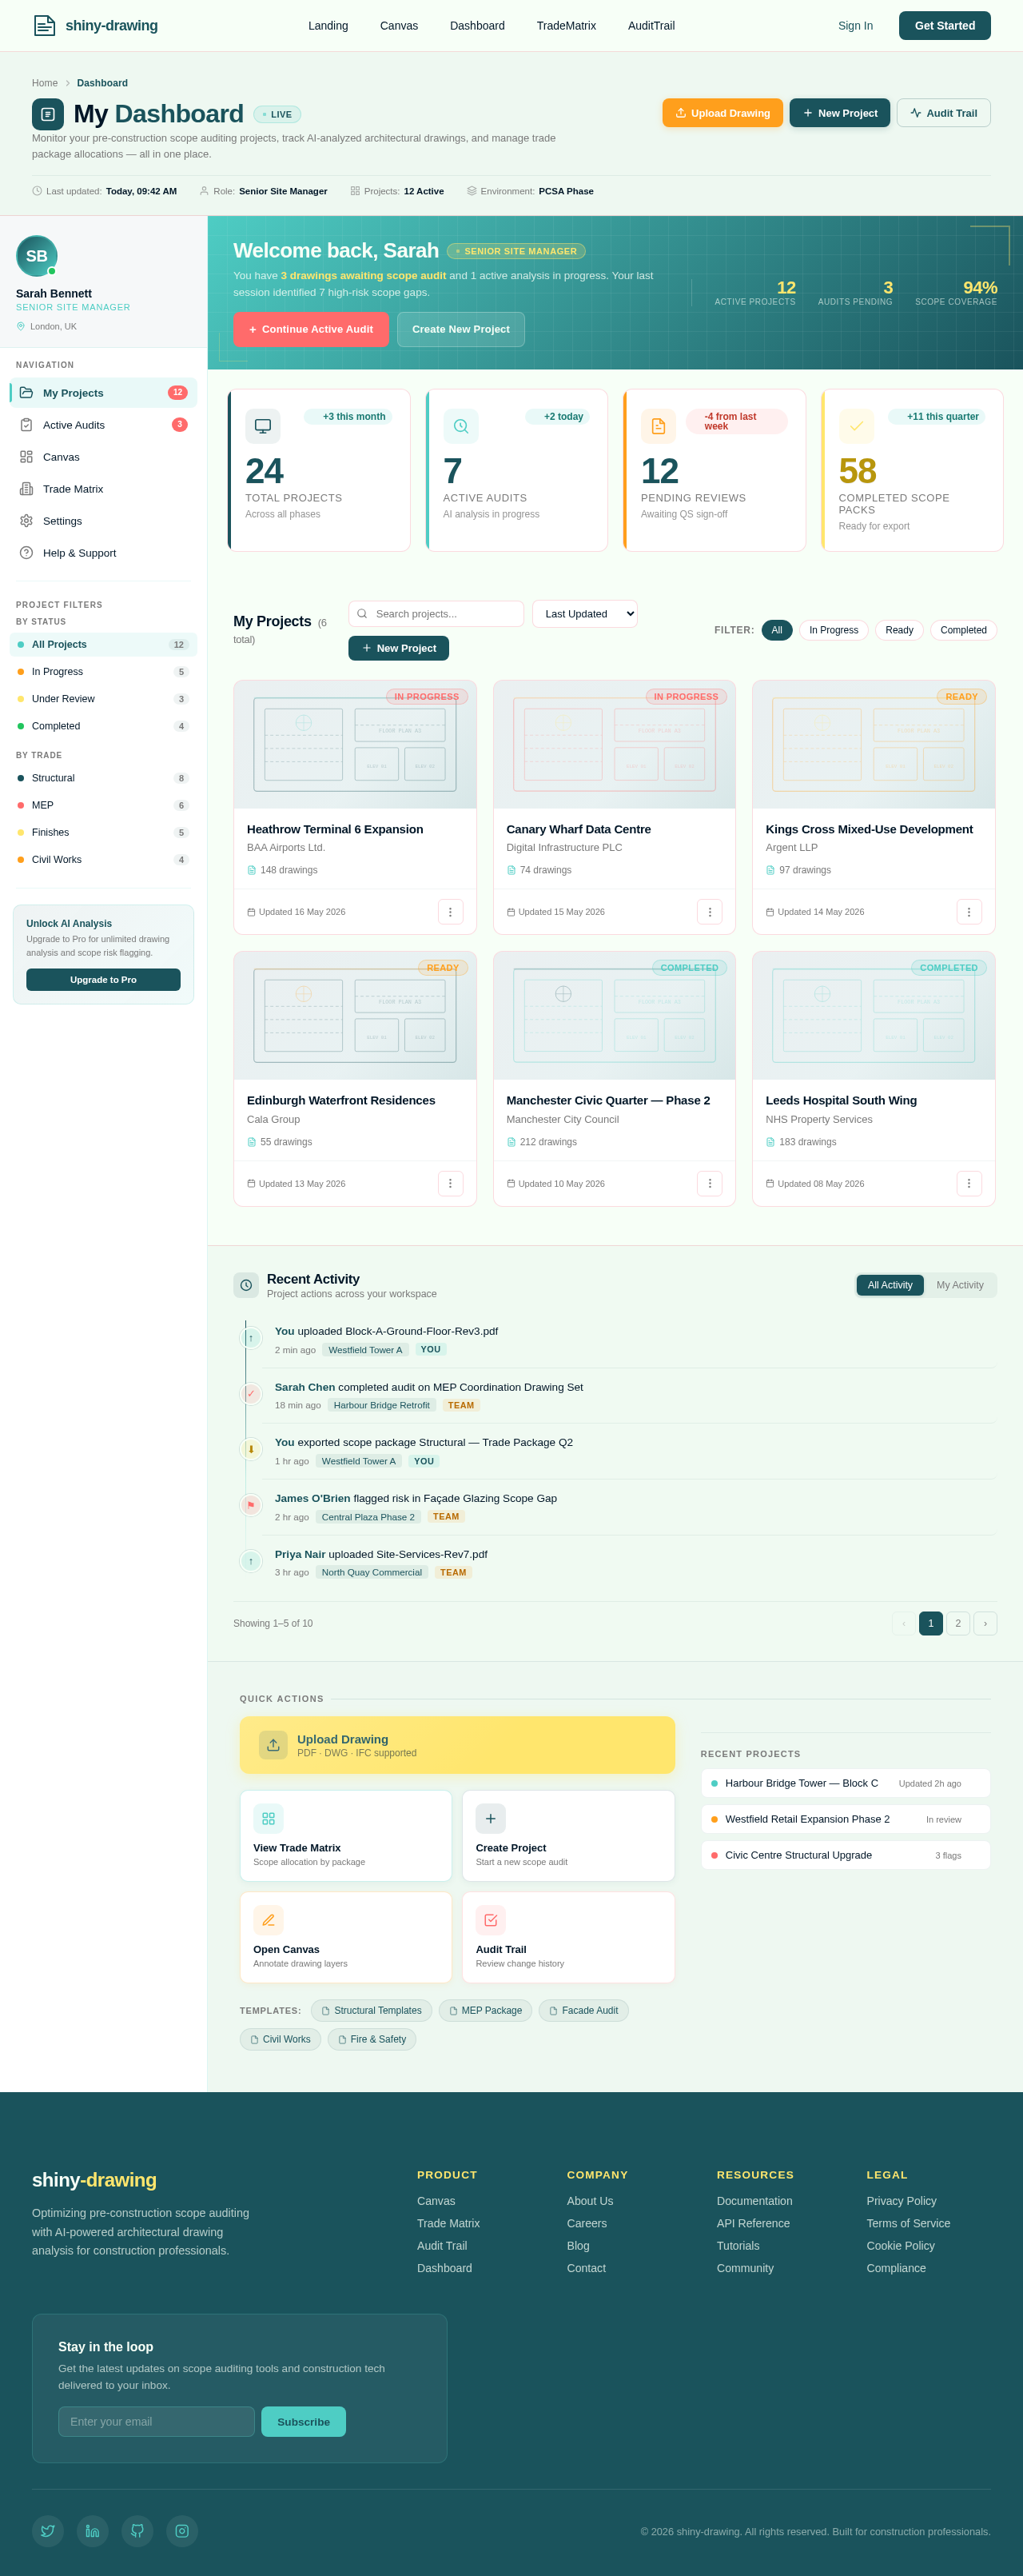Open Harbour Bridge Tower — Block C recent project
Screen dimensions: 1023x2576
(846, 1783)
